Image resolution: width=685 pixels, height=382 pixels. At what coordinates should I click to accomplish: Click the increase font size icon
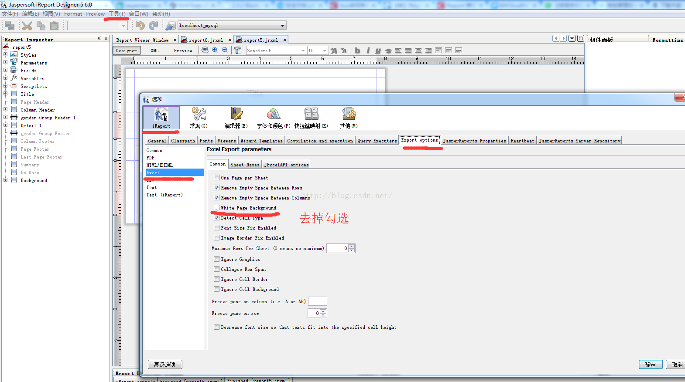point(334,51)
